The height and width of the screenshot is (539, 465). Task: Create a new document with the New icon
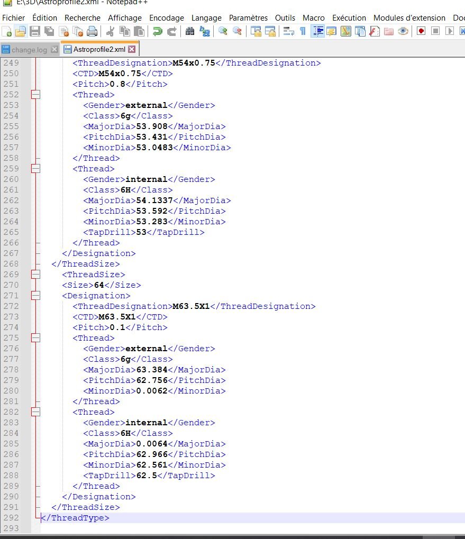point(7,31)
